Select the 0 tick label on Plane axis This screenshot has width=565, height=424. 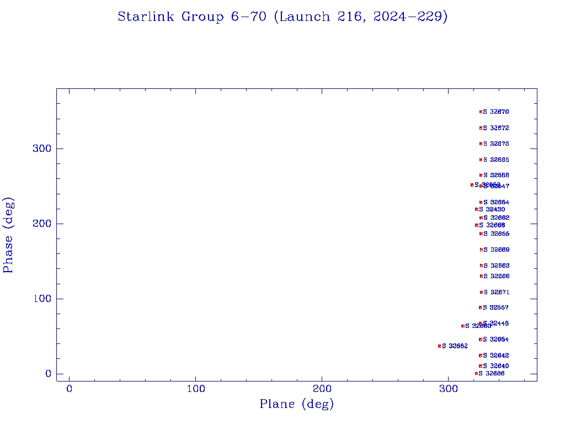pyautogui.click(x=70, y=389)
